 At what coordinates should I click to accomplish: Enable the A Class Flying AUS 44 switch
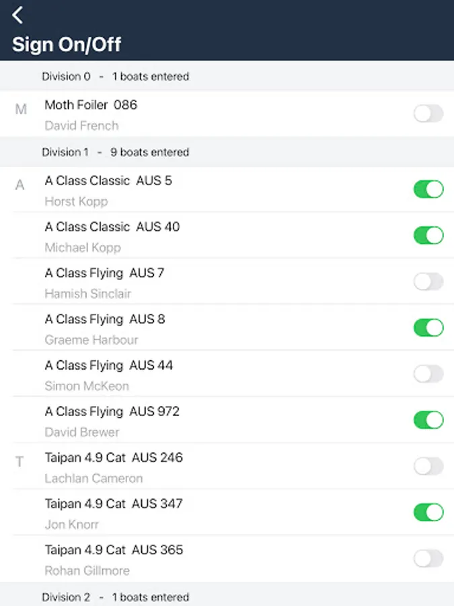coord(428,374)
